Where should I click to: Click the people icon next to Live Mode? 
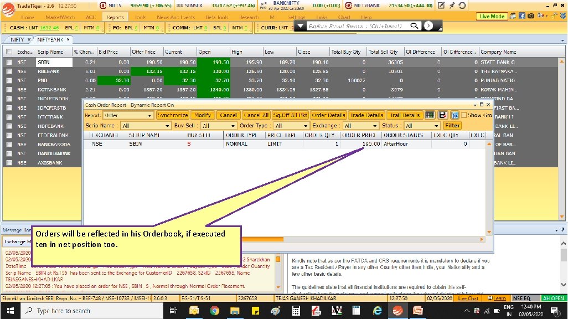(x=513, y=16)
